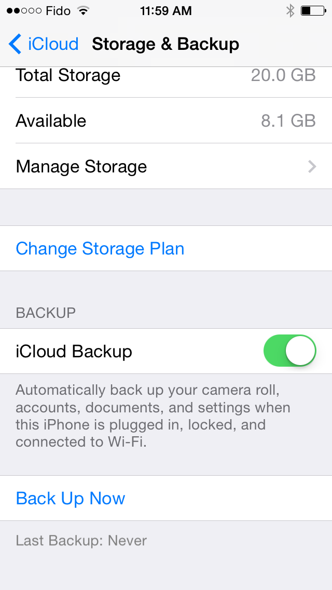The height and width of the screenshot is (590, 332).
Task: Tap the 11:59 AM clock
Action: point(166,11)
